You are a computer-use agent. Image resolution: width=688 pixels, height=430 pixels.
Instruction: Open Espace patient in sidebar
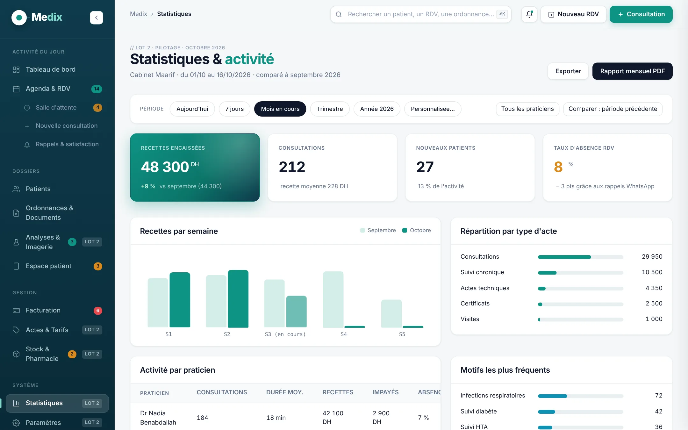tap(57, 266)
